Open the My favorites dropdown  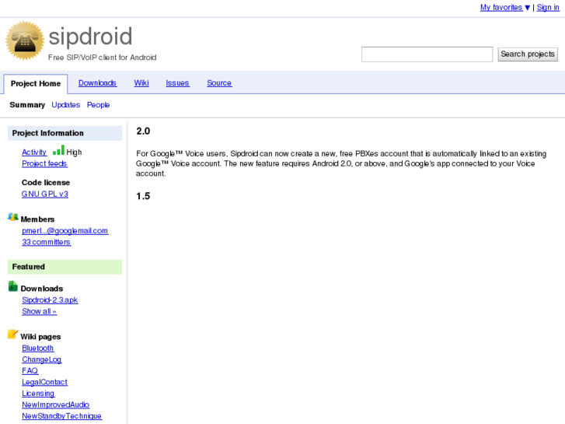pos(505,7)
